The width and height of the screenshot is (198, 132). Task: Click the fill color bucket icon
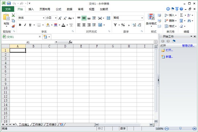[48, 25]
